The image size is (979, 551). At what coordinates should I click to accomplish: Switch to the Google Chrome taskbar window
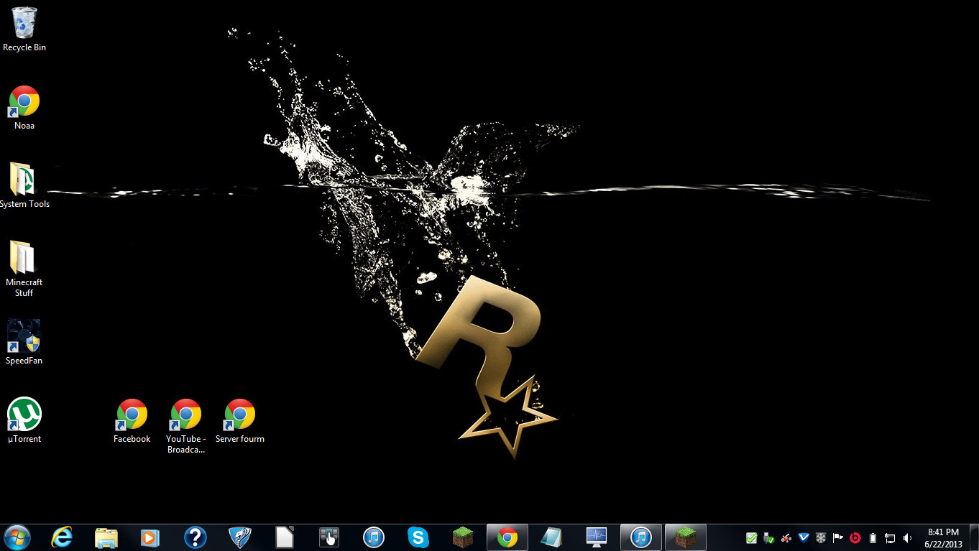coord(507,537)
